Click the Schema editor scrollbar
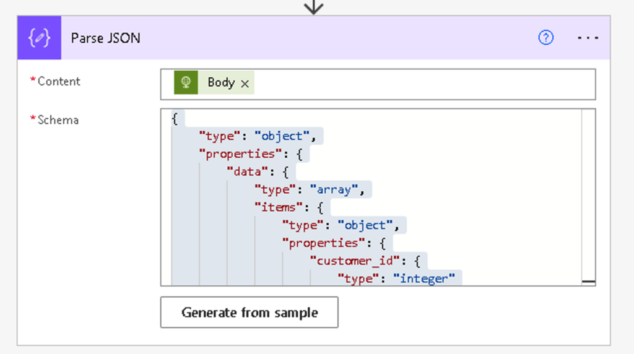This screenshot has height=354, width=634. (588, 197)
